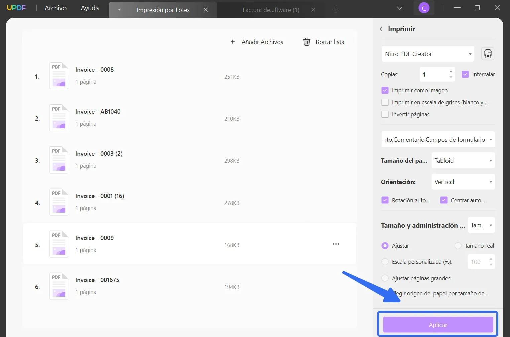
Task: Decrease the custom scale percentage
Action: click(491, 265)
